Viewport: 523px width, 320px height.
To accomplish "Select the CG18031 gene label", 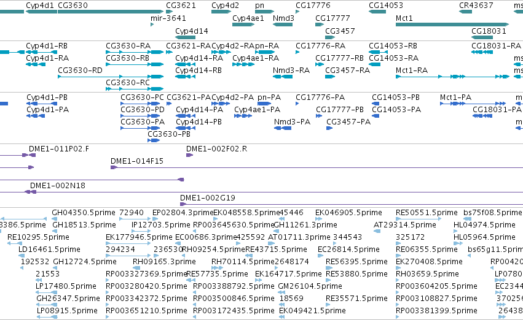I will tap(489, 31).
